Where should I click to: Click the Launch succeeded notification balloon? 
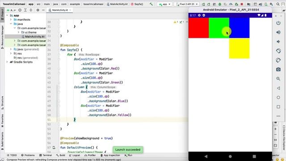128,150
